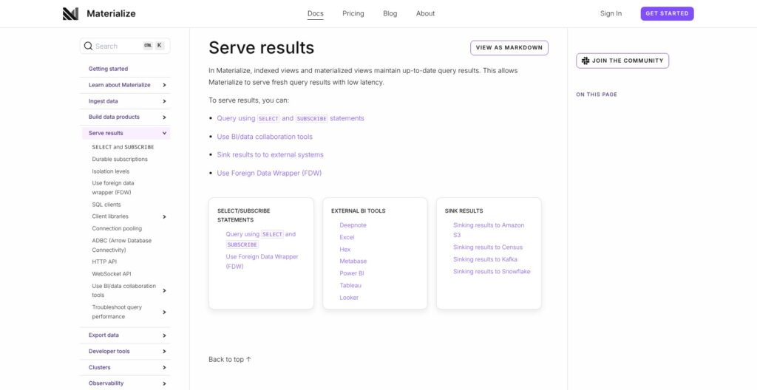Open 'Sinking results to Snowflake' link
This screenshot has height=390, width=757.
click(492, 272)
